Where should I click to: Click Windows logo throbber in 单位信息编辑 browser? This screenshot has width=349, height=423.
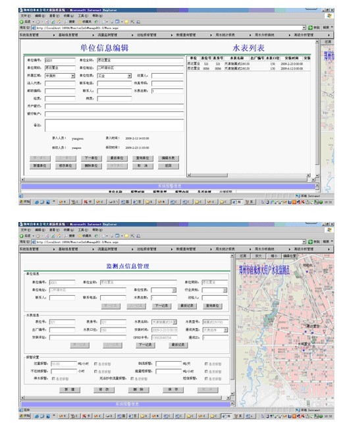(329, 16)
